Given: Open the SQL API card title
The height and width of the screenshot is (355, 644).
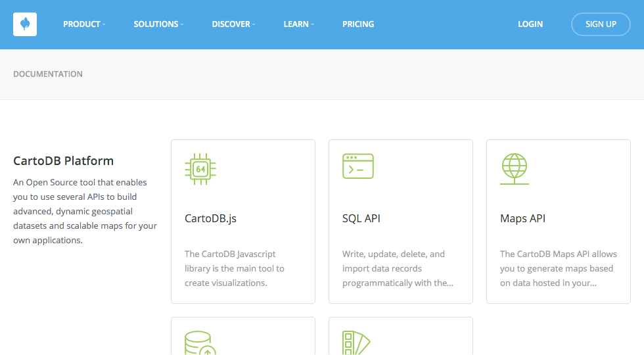Looking at the screenshot, I should (x=361, y=218).
